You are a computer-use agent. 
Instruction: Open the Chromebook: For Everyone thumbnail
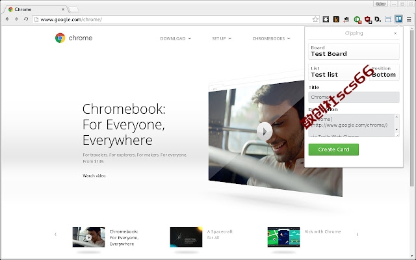click(88, 237)
